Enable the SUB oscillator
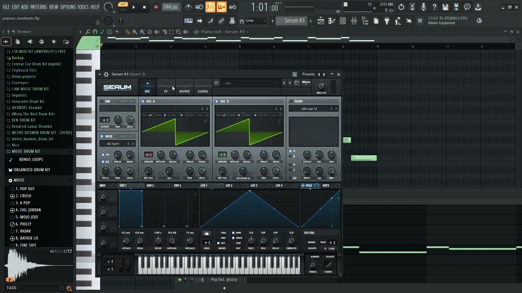 pos(102,101)
